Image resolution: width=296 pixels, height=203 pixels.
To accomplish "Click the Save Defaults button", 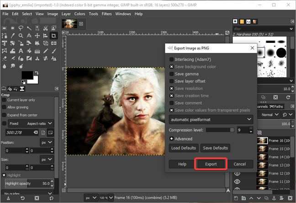I will click(216, 148).
